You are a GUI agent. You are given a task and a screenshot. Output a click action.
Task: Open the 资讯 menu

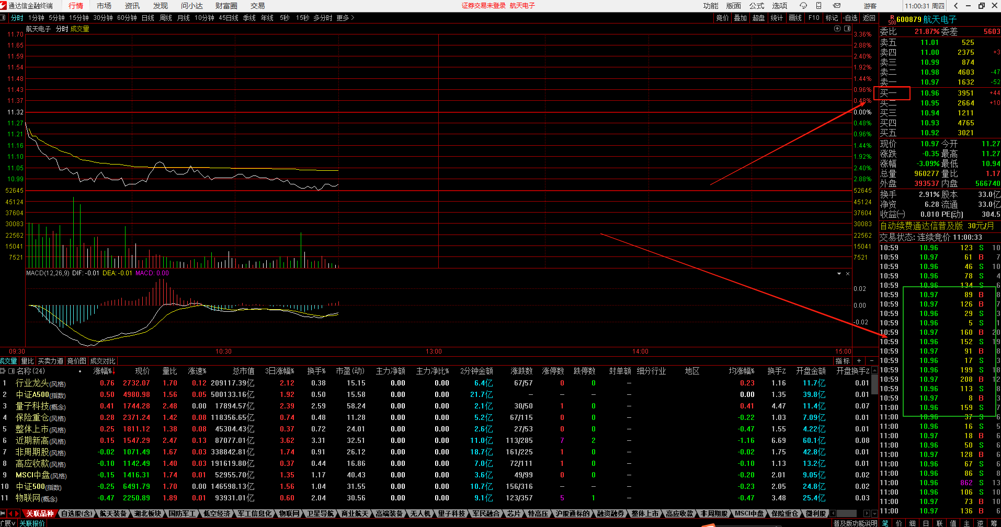(132, 6)
